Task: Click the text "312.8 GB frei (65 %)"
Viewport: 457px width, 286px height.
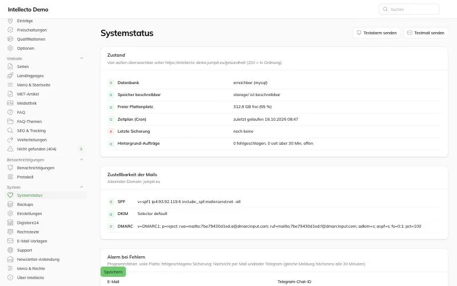Action: point(252,106)
